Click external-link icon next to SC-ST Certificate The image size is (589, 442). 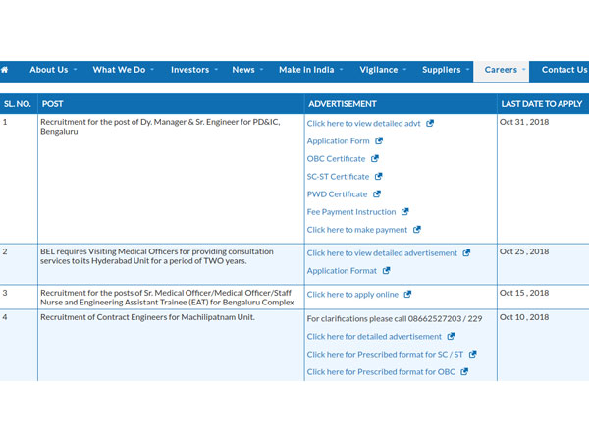tap(378, 176)
